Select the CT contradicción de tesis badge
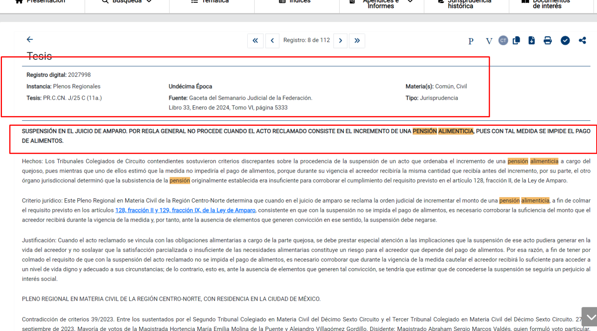Viewport: 597px width, 331px height. [503, 41]
